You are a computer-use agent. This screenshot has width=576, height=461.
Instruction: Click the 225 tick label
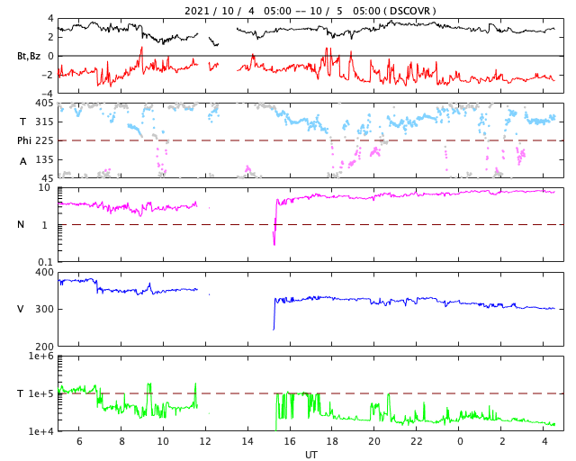coord(44,140)
